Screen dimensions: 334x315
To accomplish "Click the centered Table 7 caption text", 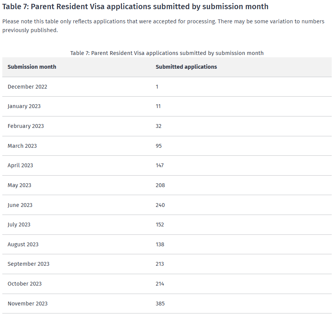I will tap(167, 53).
